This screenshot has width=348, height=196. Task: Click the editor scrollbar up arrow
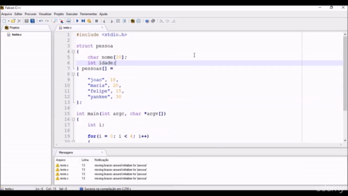(345, 34)
